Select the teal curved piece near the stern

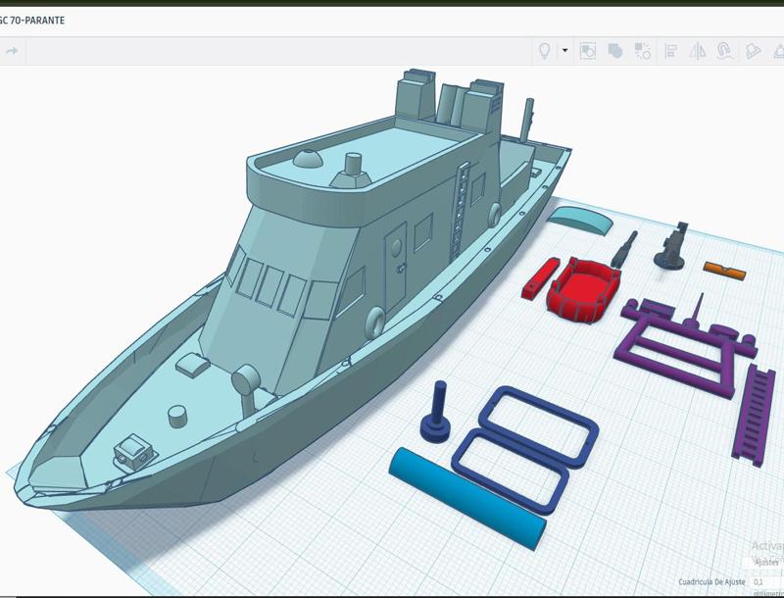tap(578, 219)
